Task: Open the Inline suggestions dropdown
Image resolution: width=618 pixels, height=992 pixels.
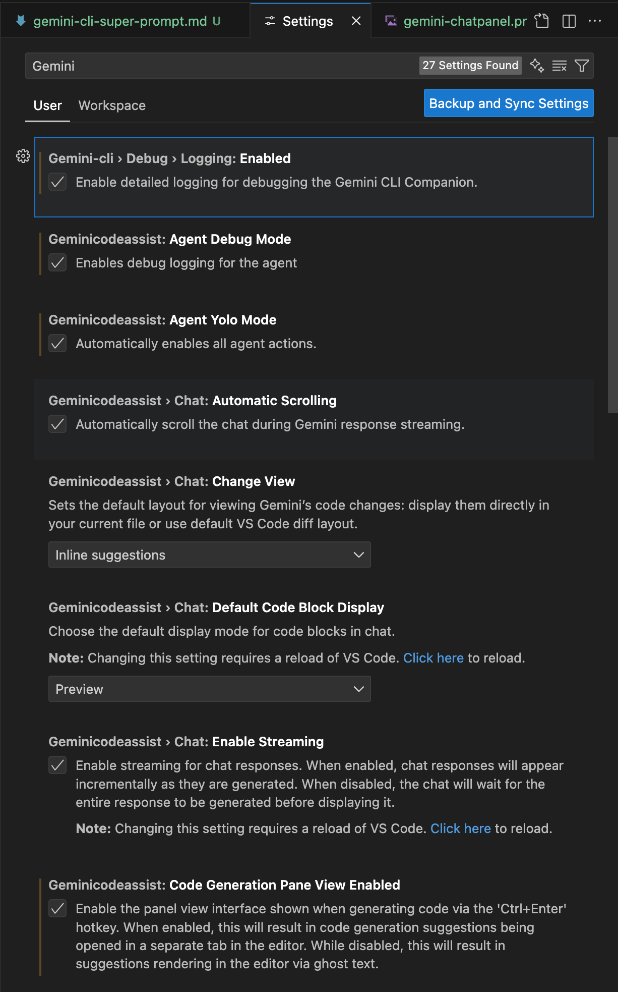Action: 209,555
